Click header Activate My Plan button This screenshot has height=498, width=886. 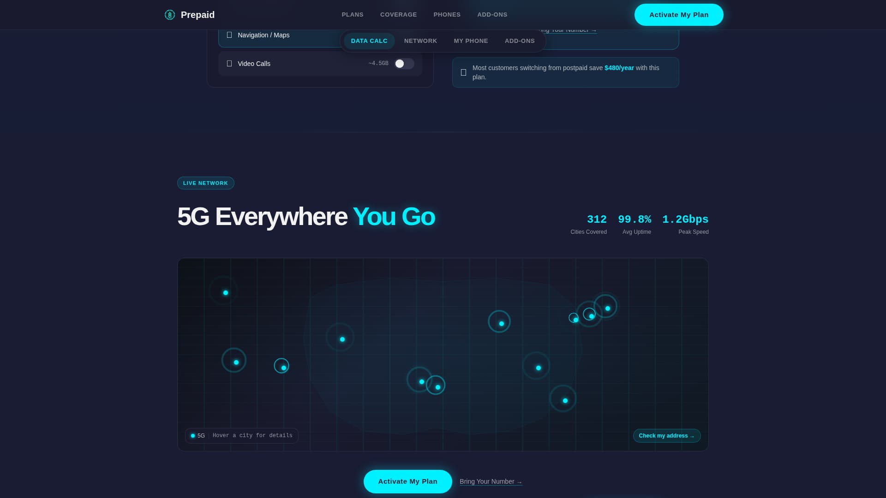[x=678, y=15]
